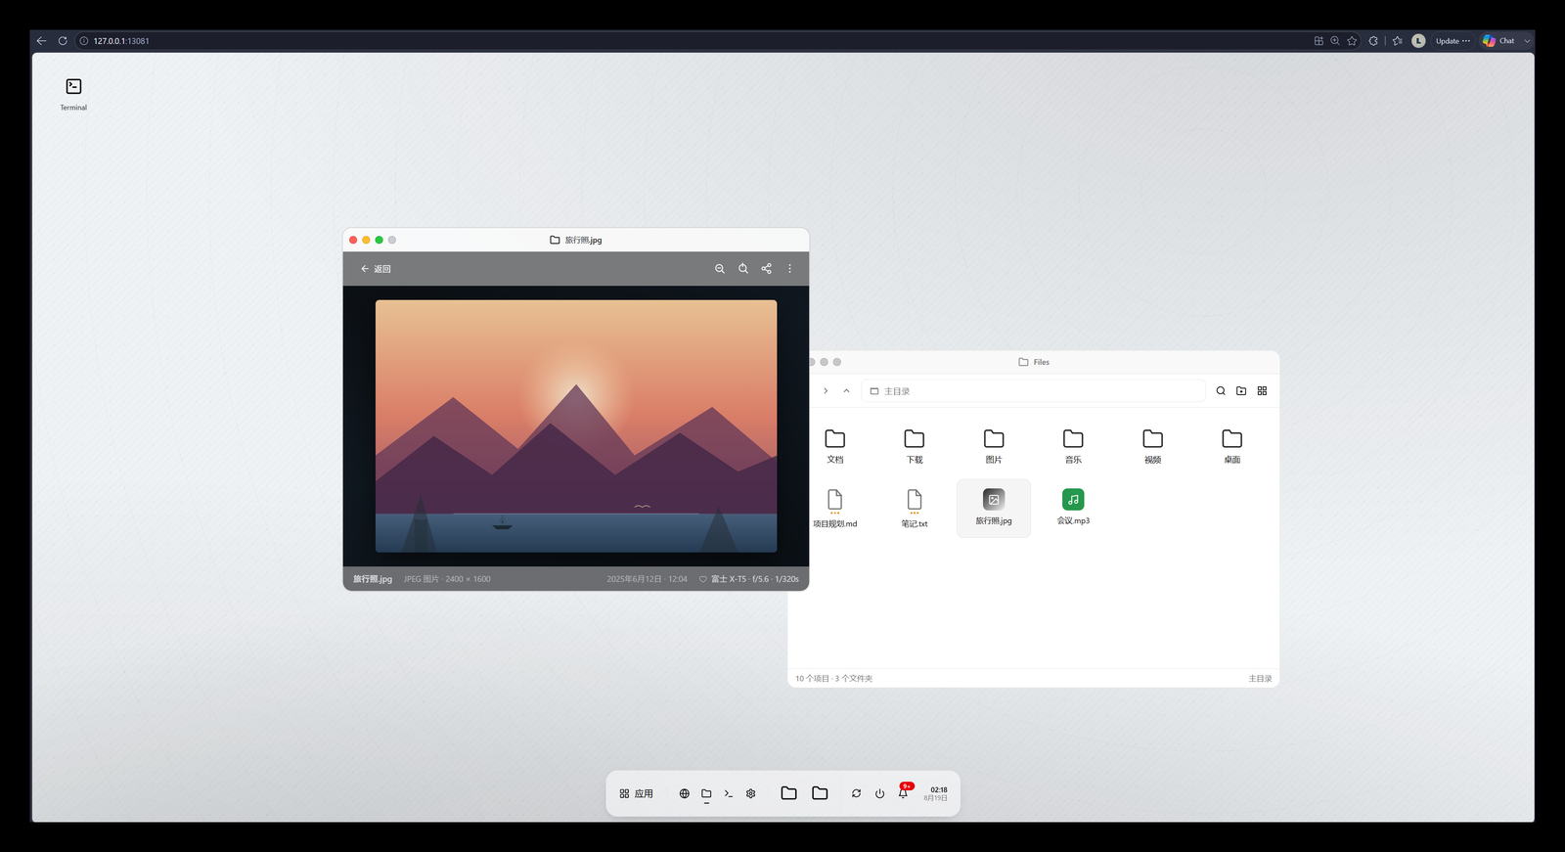Click the first large folder icon in dock
Viewport: 1565px width, 852px height.
point(788,793)
